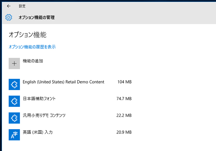This screenshot has width=216, height=151.
Task: Select the 汎用小売りデモ コンテンツ puzzle icon
Action: (14, 118)
